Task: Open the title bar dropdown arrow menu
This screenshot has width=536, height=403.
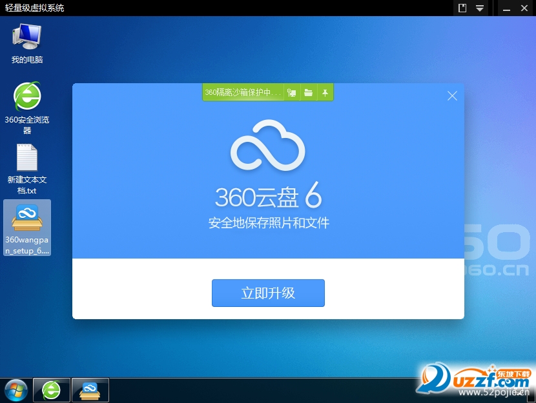Action: point(479,8)
